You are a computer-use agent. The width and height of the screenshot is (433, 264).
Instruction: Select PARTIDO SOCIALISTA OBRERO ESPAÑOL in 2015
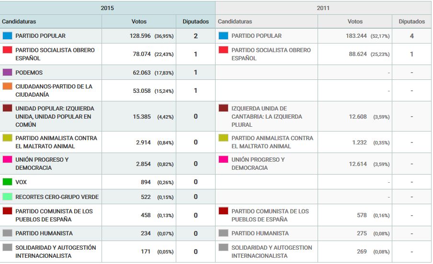coord(55,54)
